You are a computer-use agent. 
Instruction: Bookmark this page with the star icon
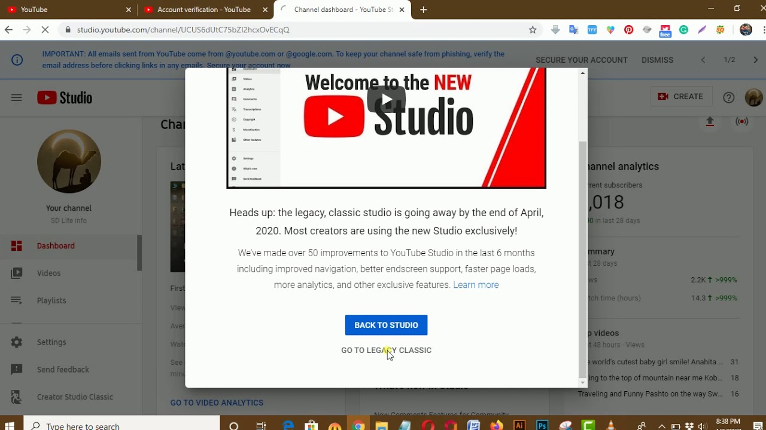pyautogui.click(x=533, y=30)
